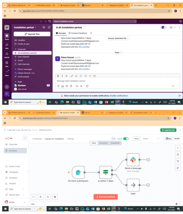Open the Company Handbook tab in the channel
The width and height of the screenshot is (183, 214).
point(78,33)
